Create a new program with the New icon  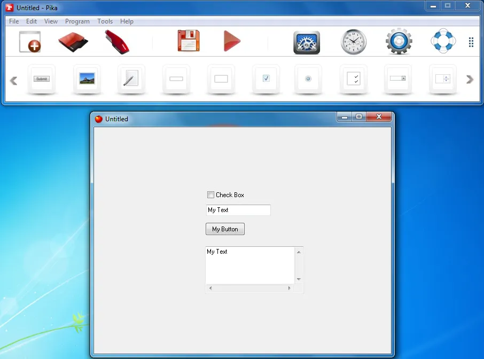(x=29, y=41)
